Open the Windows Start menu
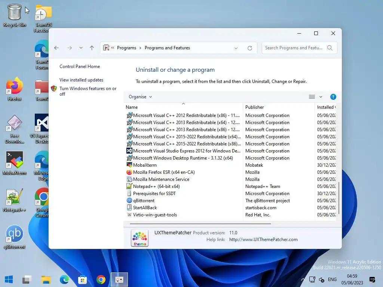 point(9,280)
